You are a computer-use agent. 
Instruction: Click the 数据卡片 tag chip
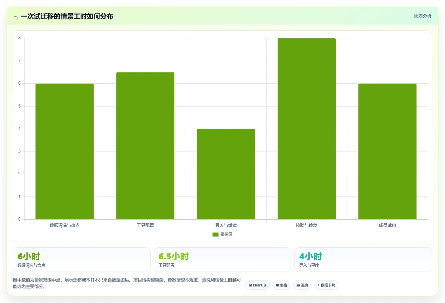tap(326, 285)
